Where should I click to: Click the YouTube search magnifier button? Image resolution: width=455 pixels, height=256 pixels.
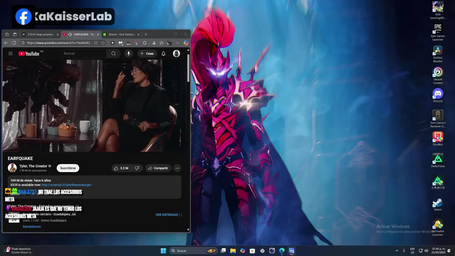point(113,54)
